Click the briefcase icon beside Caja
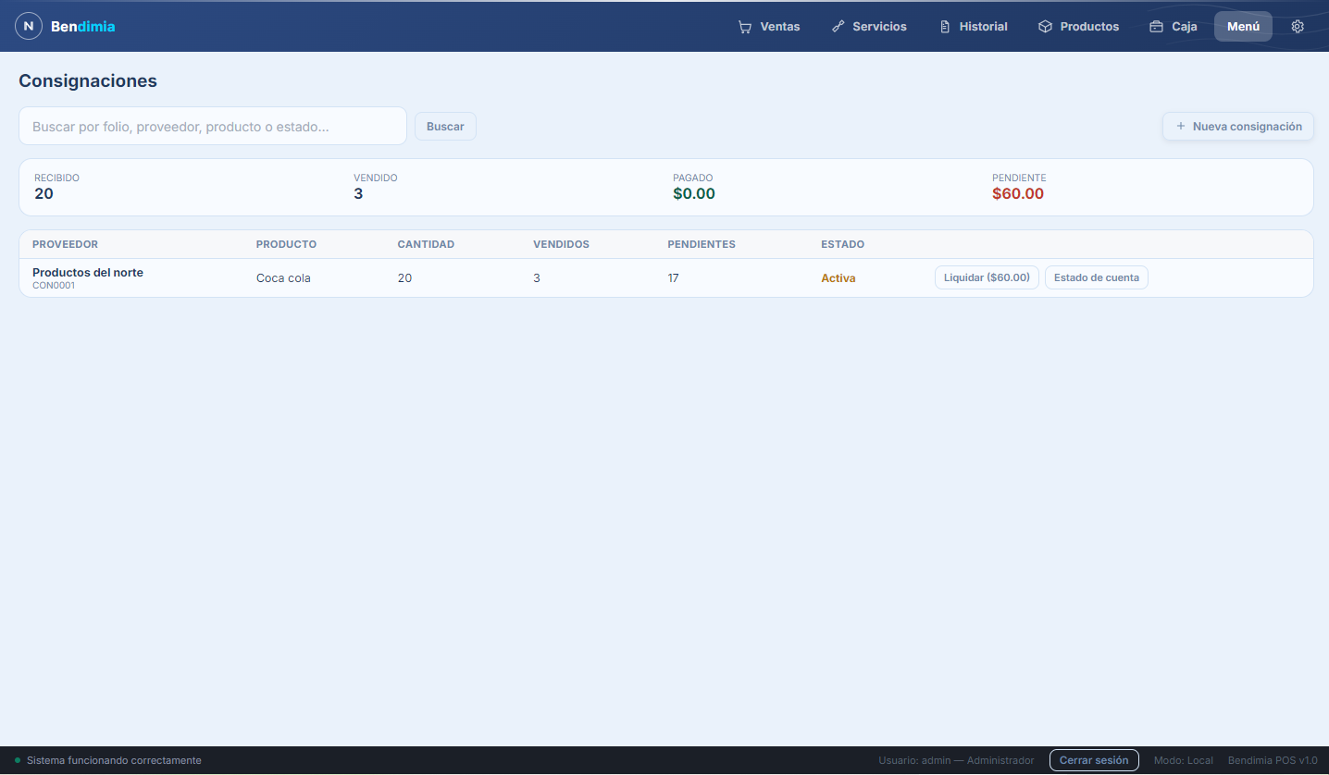 click(1157, 27)
